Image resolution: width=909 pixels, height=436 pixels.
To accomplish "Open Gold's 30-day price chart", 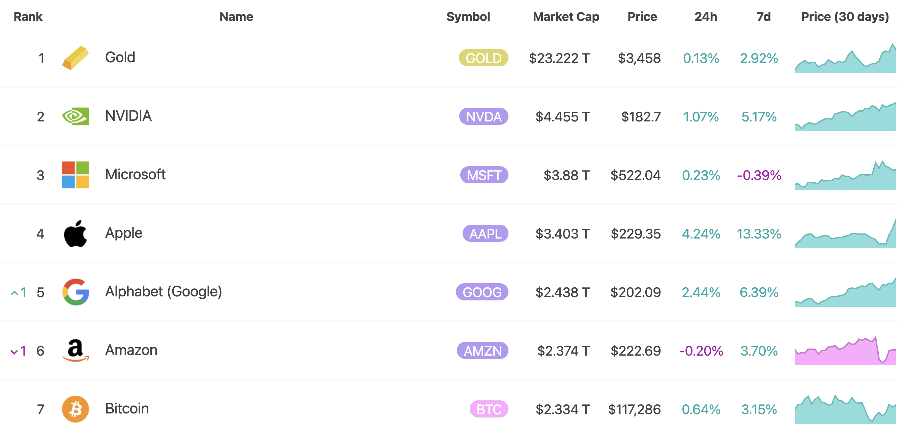I will [x=845, y=58].
